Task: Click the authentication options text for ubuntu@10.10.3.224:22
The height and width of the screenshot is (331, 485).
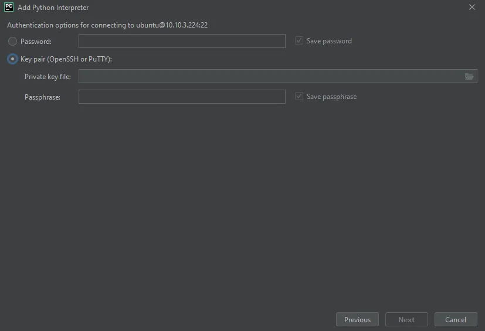Action: [x=107, y=25]
